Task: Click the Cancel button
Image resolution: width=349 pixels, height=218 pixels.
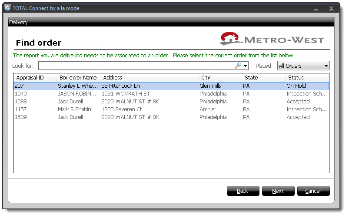Action: (x=313, y=191)
